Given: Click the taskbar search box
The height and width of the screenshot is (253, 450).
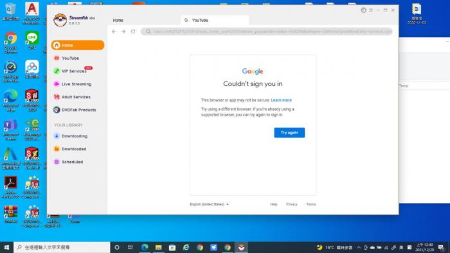Looking at the screenshot, I should click(62, 247).
